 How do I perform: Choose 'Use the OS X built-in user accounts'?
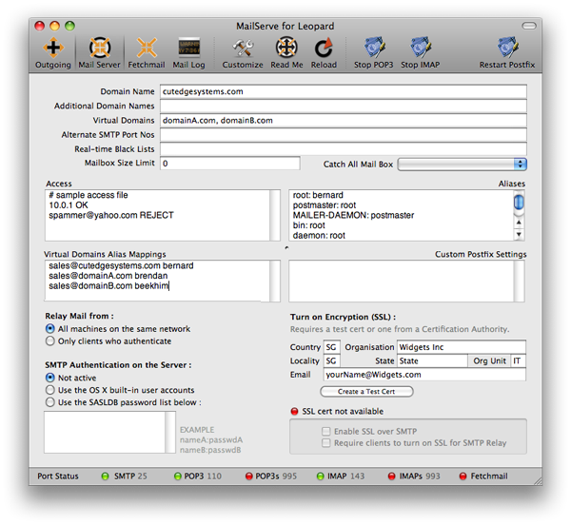49,391
